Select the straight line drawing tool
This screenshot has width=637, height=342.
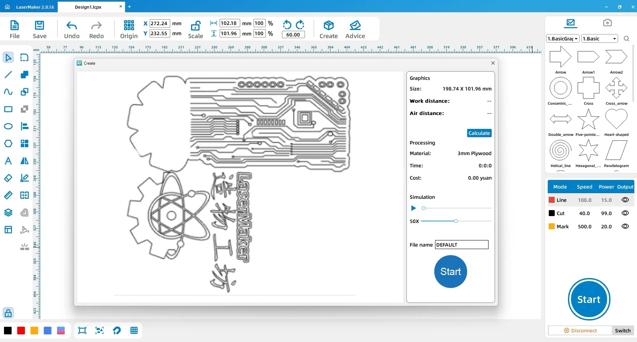(8, 75)
